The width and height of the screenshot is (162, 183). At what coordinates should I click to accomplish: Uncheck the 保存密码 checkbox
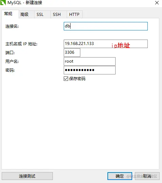tap(66, 79)
